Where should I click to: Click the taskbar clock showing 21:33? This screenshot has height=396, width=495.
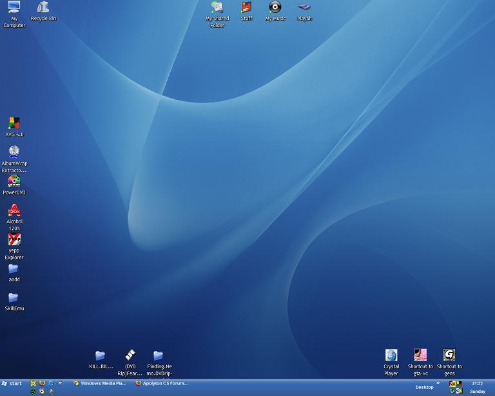[x=477, y=383]
